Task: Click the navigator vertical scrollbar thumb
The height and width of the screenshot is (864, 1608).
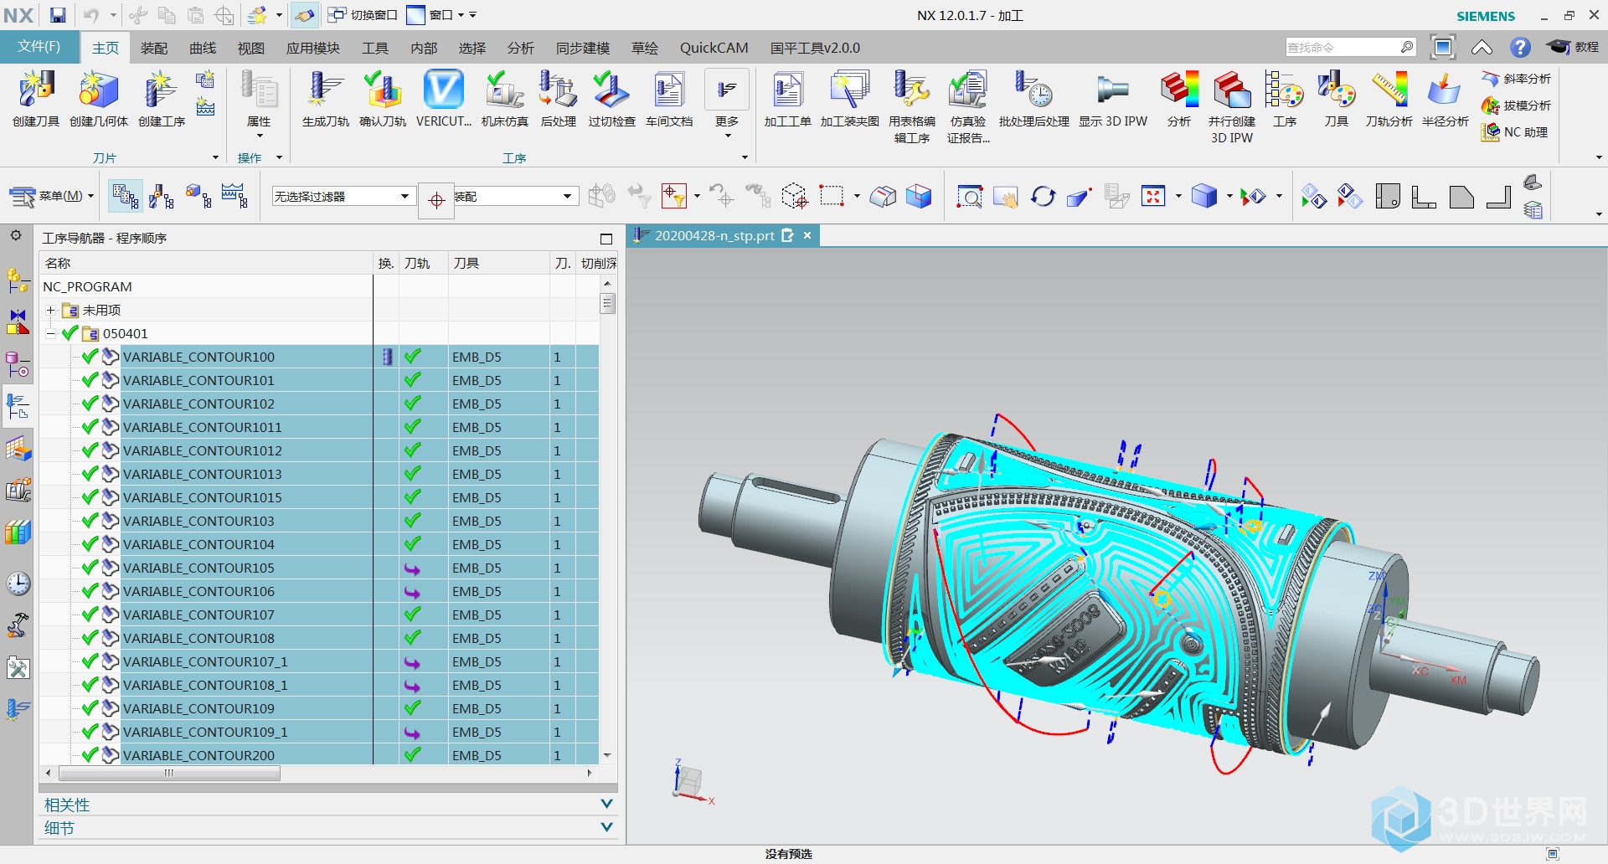Action: (608, 303)
